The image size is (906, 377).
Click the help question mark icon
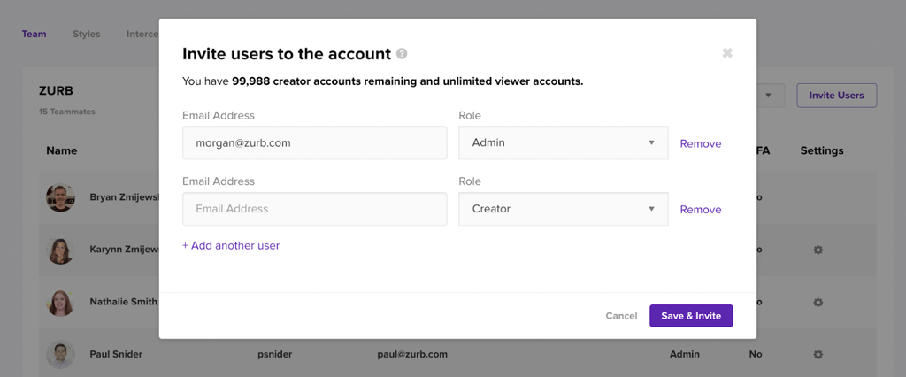pyautogui.click(x=402, y=54)
